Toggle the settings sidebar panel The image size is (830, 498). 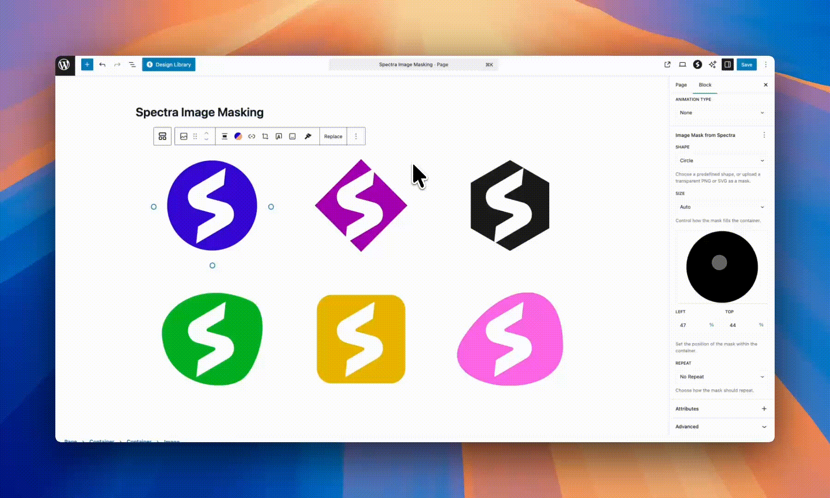pos(728,65)
